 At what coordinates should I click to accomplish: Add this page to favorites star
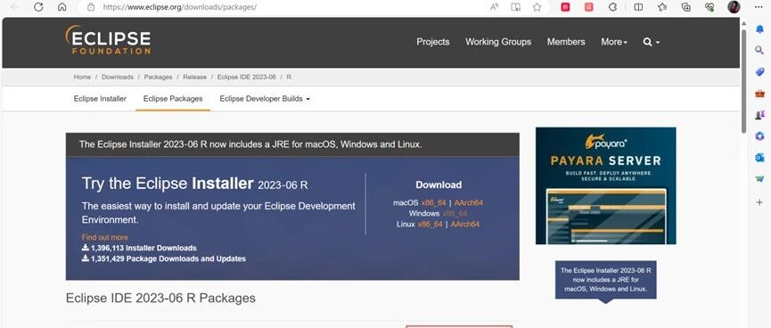537,7
